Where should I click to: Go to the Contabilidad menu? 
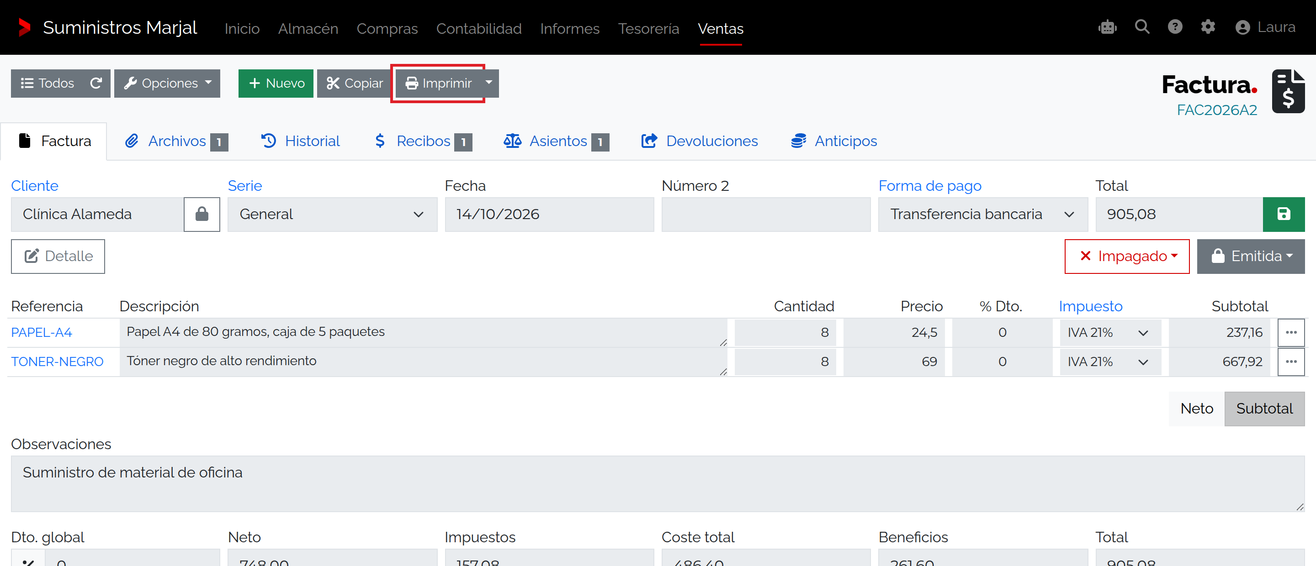click(479, 29)
